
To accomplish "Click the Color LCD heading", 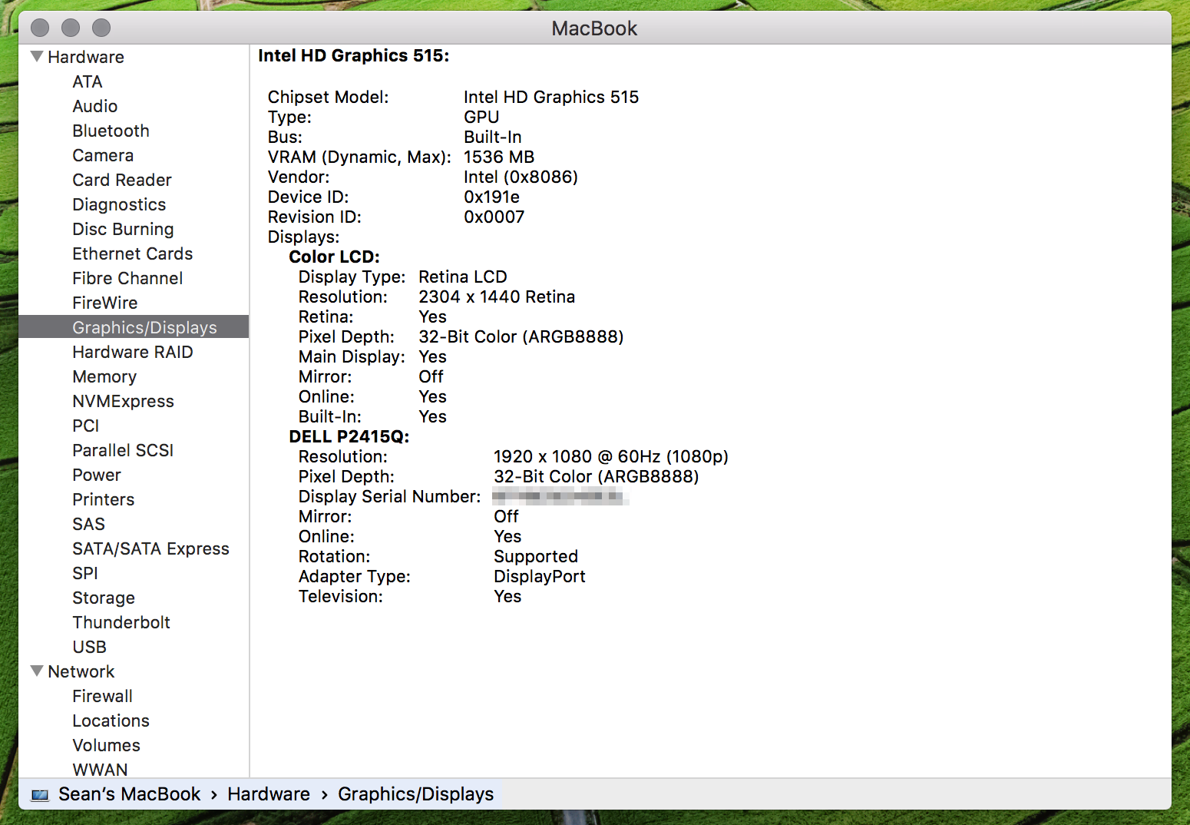I will pos(335,257).
